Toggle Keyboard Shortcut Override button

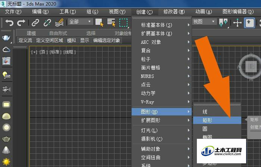pos(249,23)
